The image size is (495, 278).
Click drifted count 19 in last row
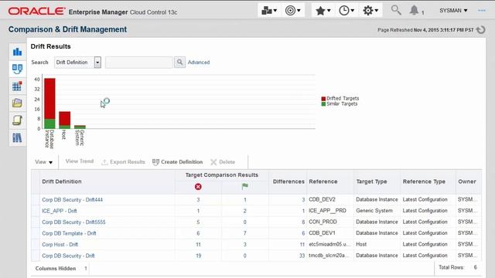pos(198,256)
